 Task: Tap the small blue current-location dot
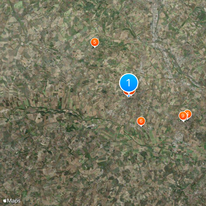pos(129,96)
